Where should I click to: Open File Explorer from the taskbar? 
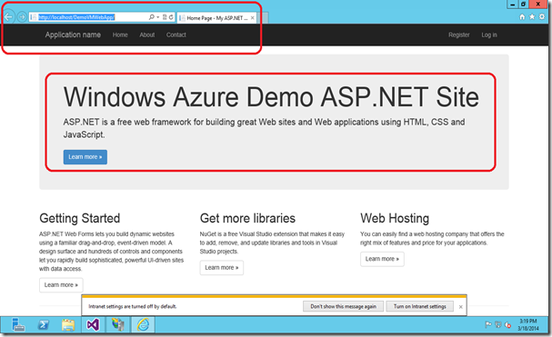(x=68, y=324)
